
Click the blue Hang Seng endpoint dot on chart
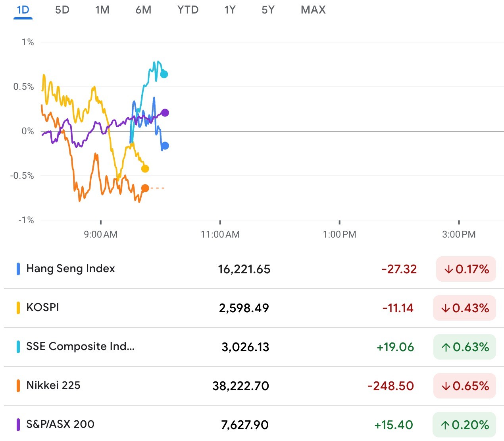pos(165,146)
